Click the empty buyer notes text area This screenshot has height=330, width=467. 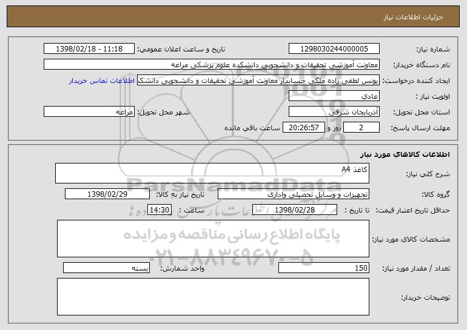(213, 297)
